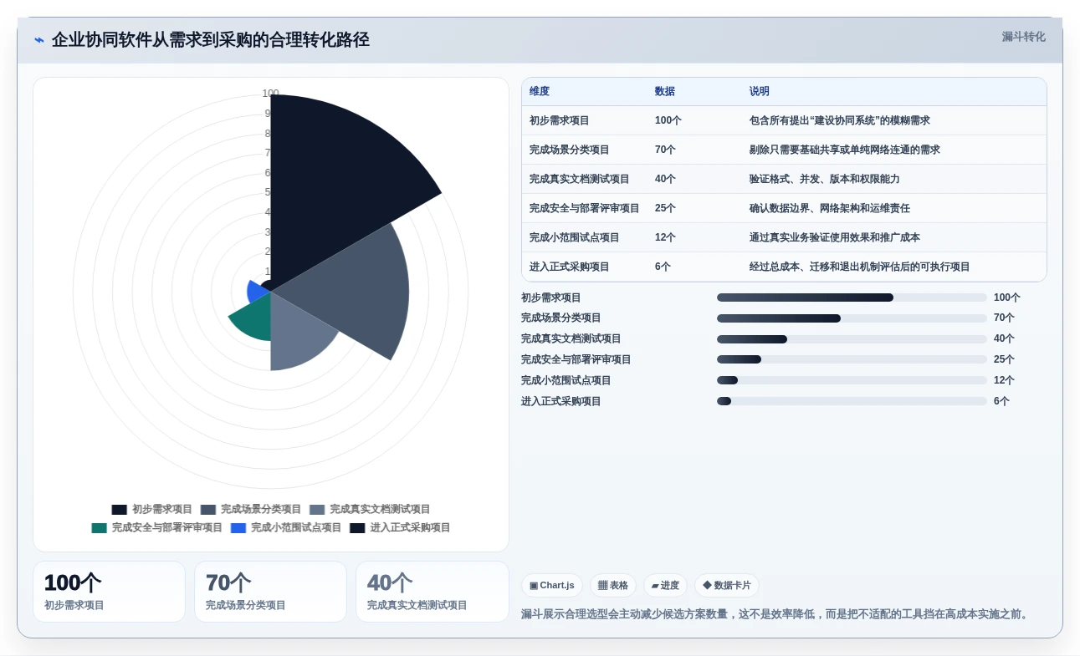Click the blue 完成小范围试点项目 chart segment
Viewport: 1080px width, 656px height.
[x=256, y=290]
